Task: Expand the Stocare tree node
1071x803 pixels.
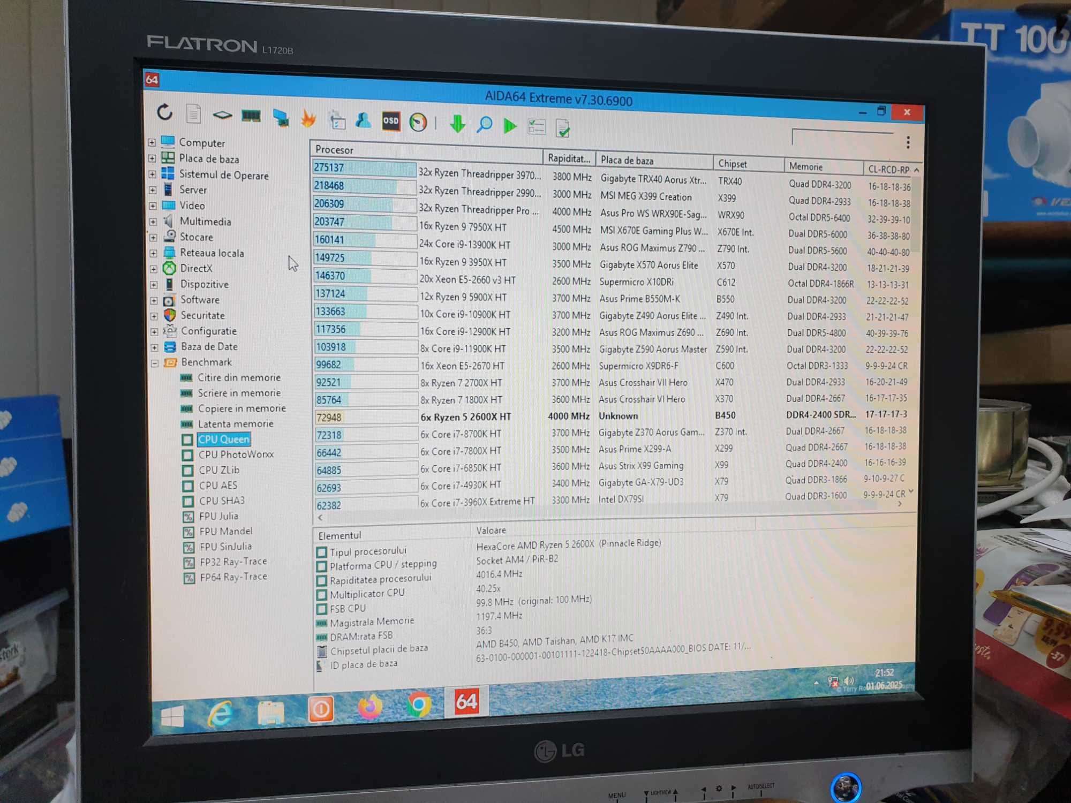Action: (153, 237)
